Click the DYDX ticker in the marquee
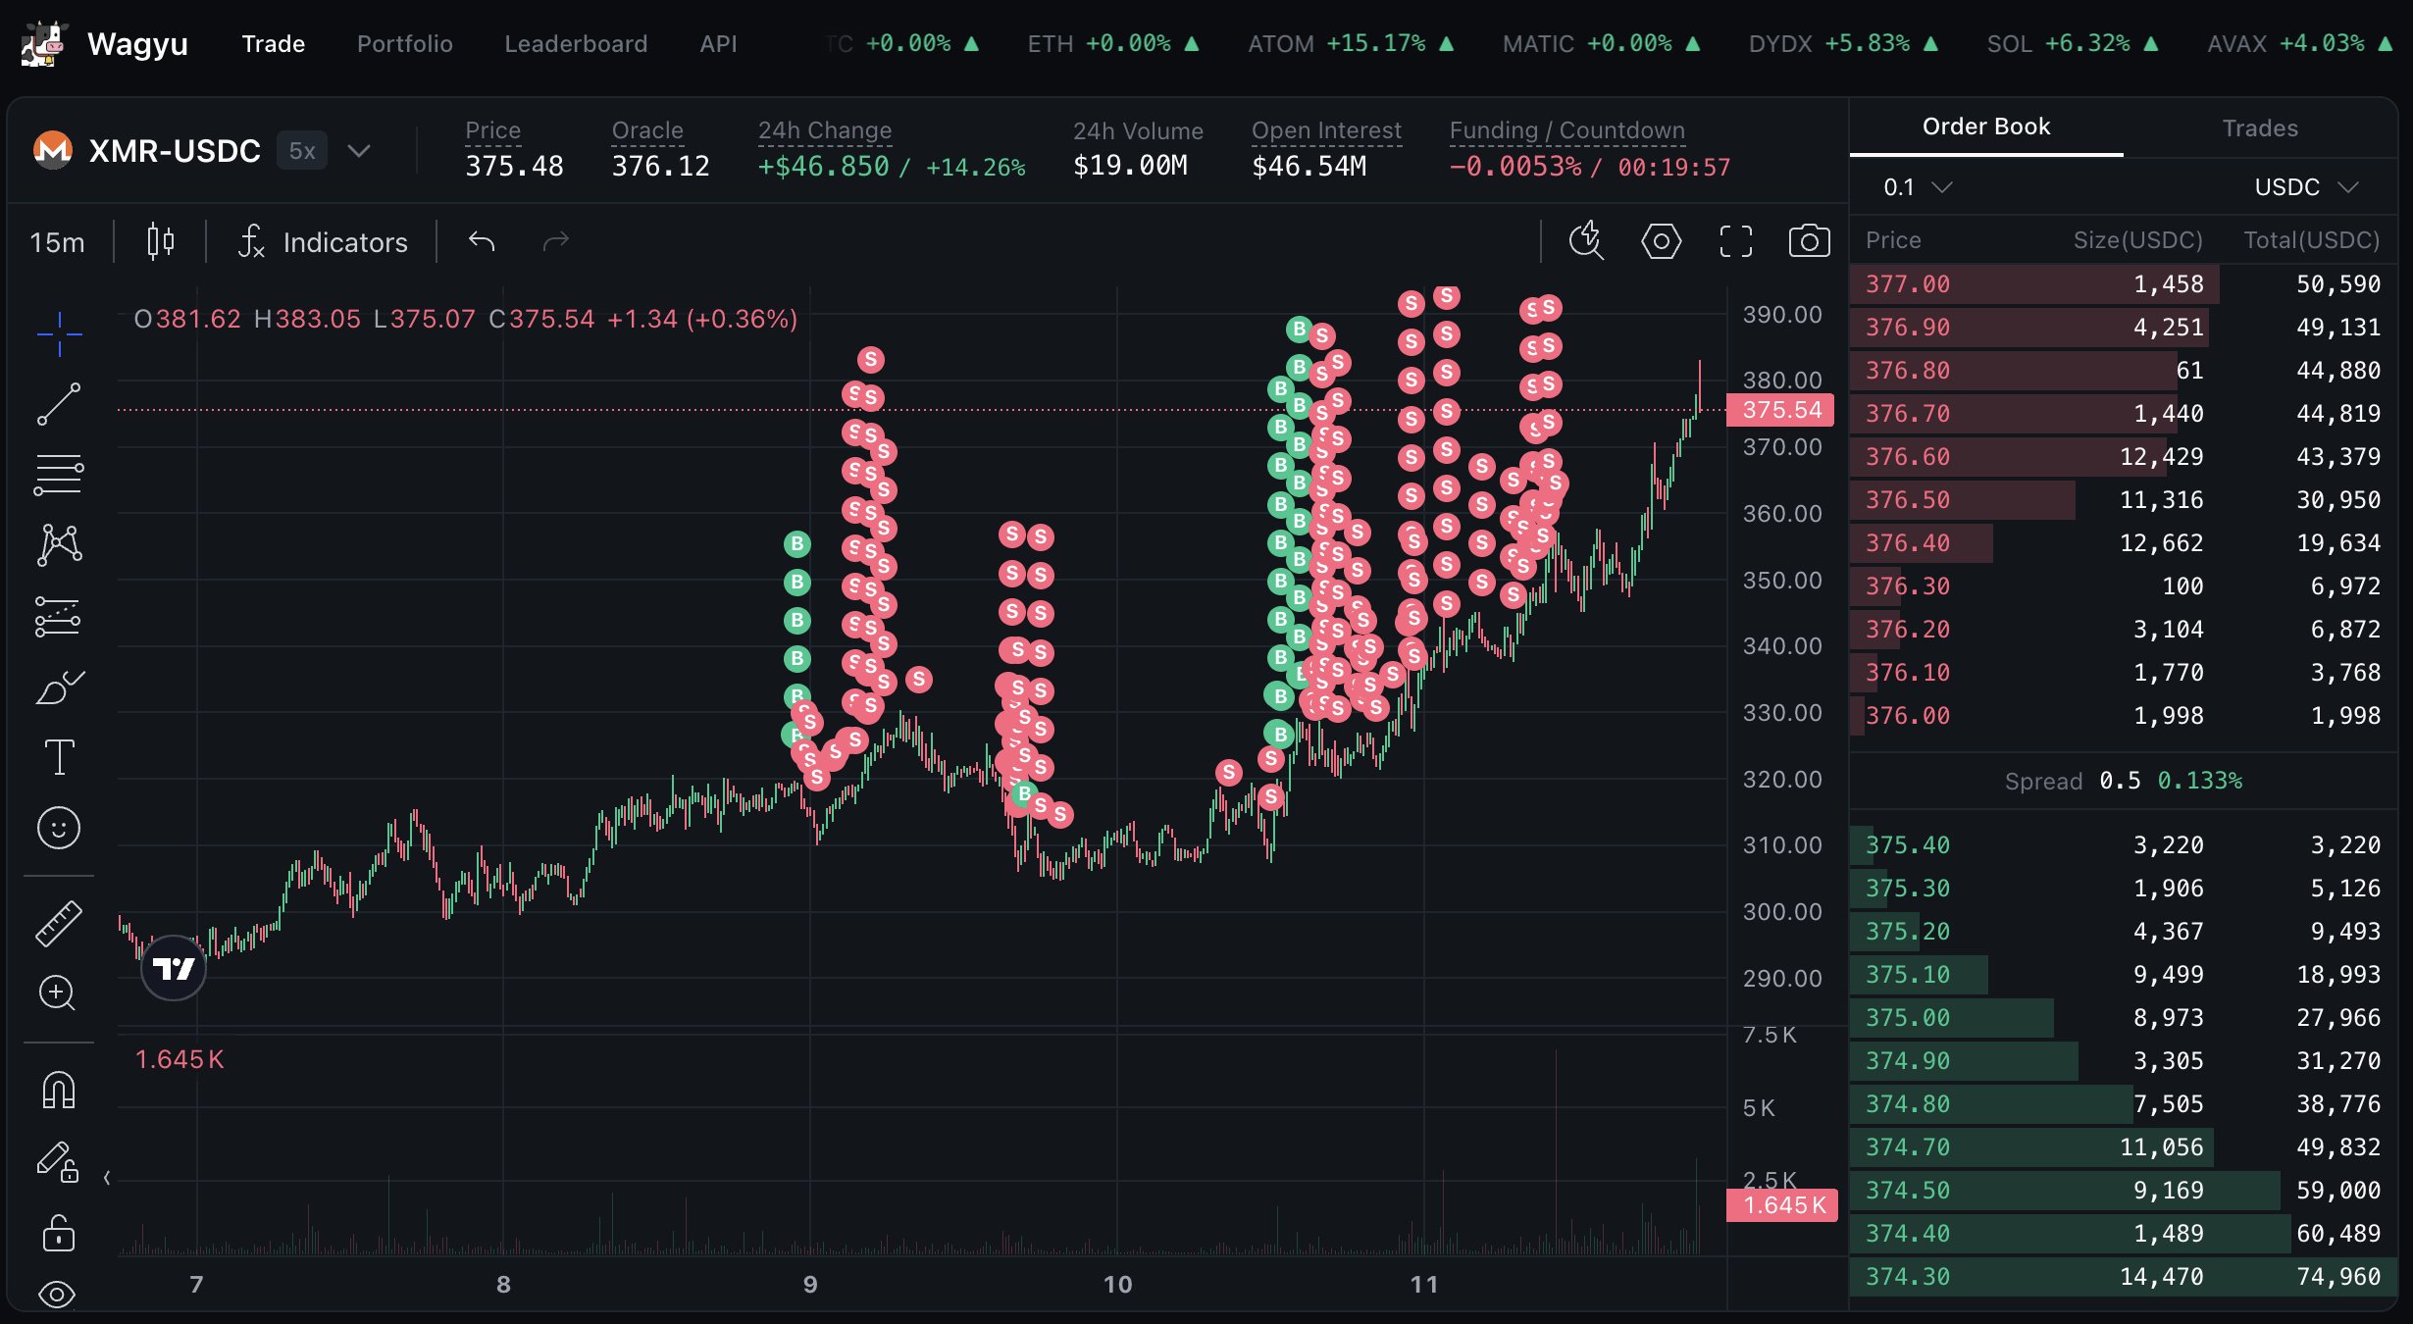2413x1324 pixels. pyautogui.click(x=1843, y=44)
